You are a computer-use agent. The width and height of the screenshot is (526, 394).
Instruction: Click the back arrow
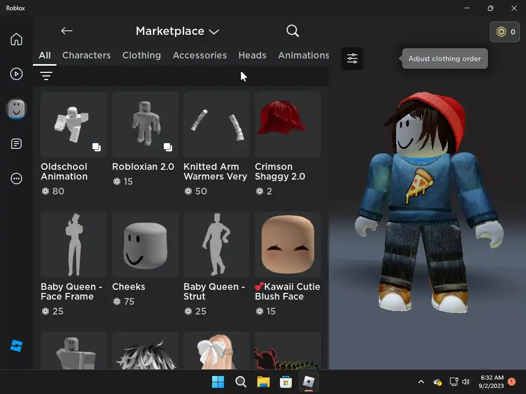pyautogui.click(x=67, y=31)
